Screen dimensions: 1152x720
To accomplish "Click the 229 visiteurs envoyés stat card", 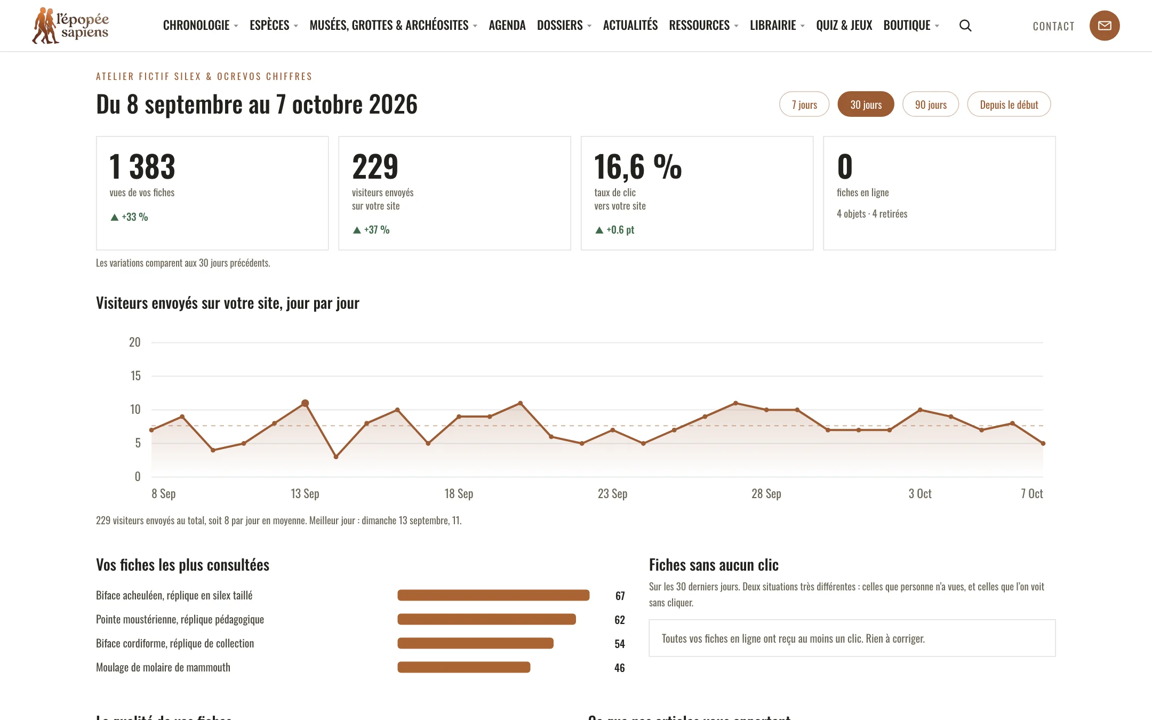I will click(454, 193).
